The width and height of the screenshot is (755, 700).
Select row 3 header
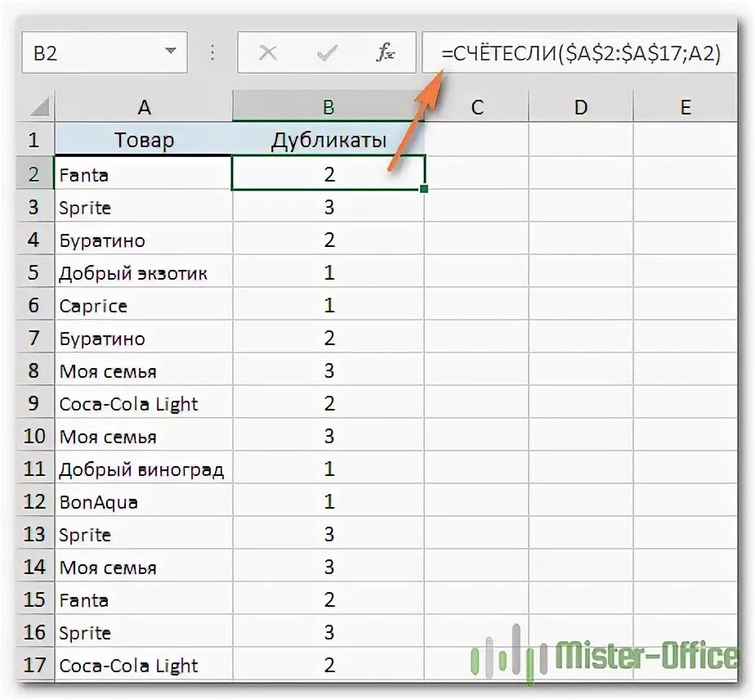point(36,206)
